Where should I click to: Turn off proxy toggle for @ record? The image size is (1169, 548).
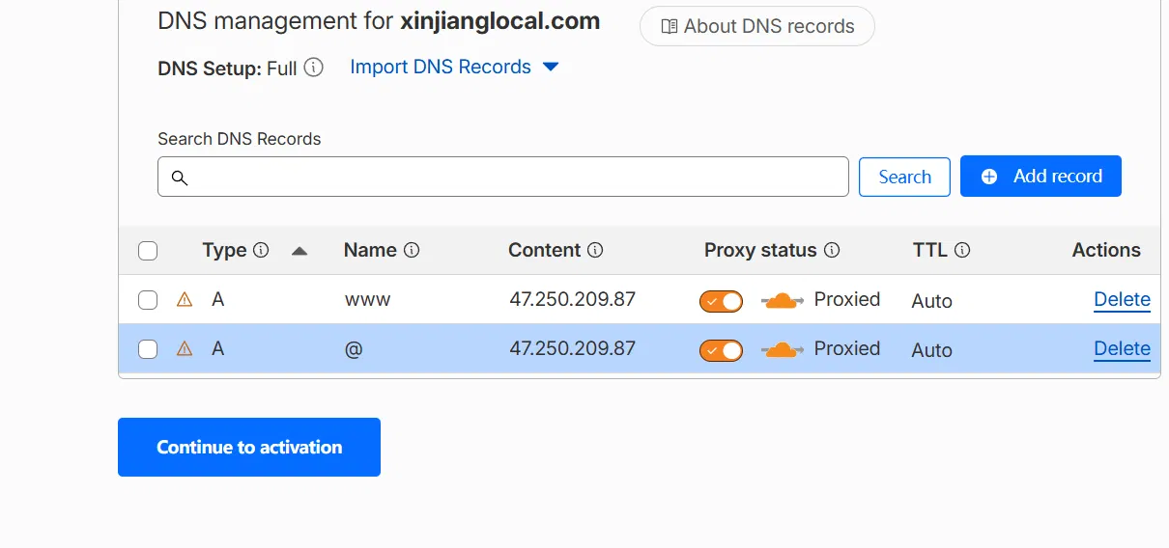(721, 350)
